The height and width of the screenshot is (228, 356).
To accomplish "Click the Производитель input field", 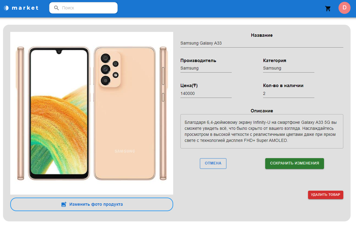I will click(206, 68).
